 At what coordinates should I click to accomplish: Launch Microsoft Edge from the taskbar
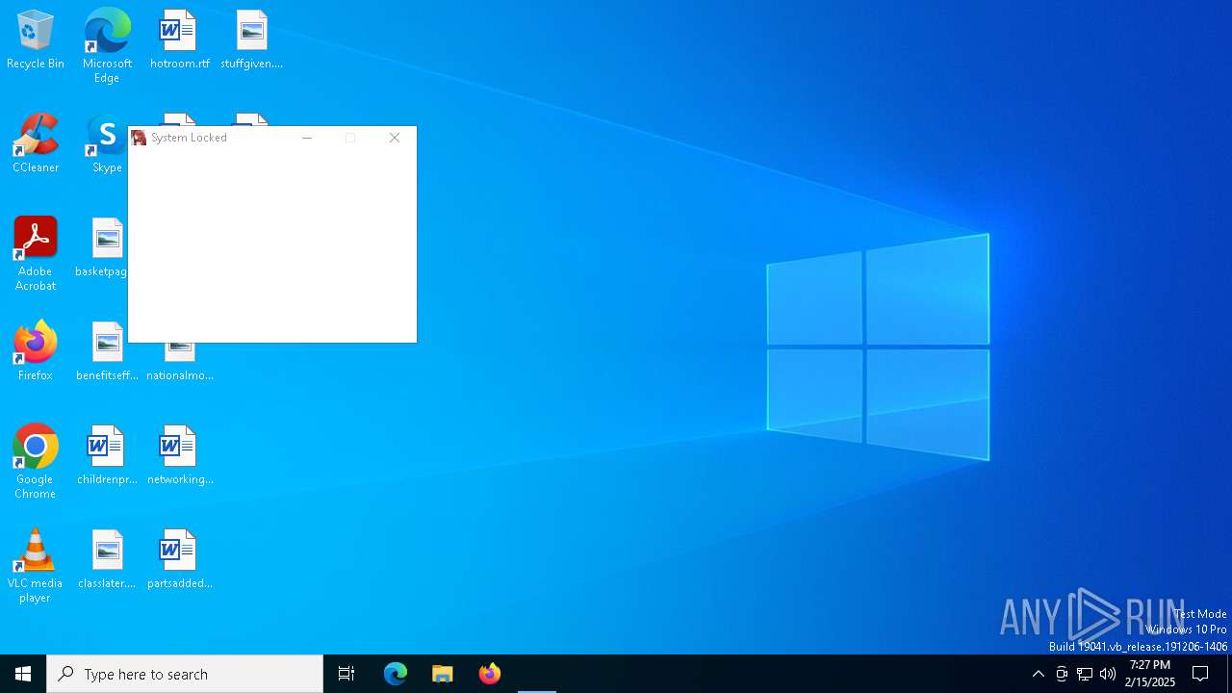[396, 674]
